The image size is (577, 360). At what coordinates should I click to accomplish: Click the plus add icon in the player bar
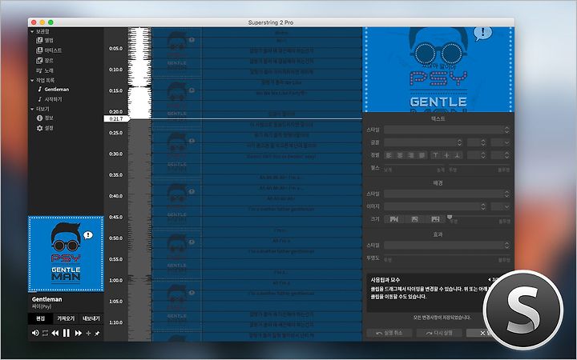tap(88, 333)
